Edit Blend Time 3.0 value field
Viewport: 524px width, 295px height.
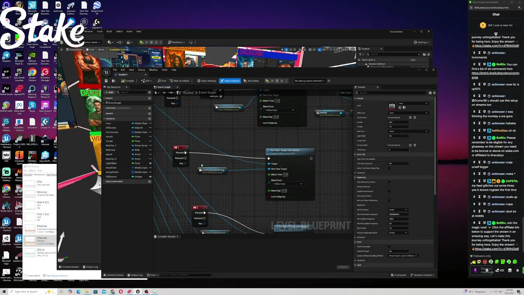pos(285,175)
